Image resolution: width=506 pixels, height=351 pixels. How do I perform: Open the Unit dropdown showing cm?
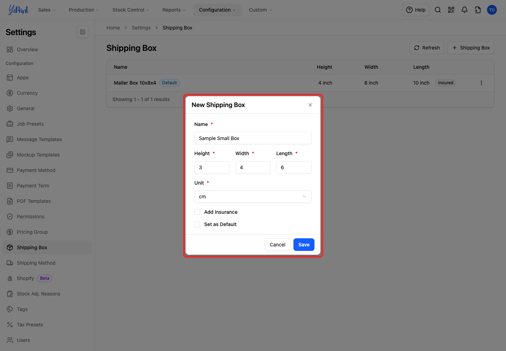[x=253, y=197]
